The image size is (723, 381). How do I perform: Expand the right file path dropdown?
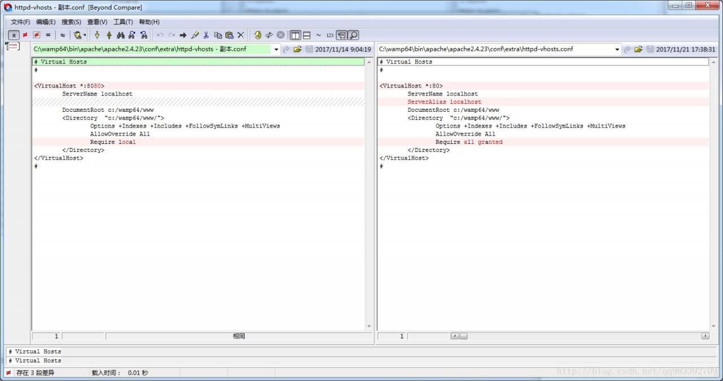point(617,50)
